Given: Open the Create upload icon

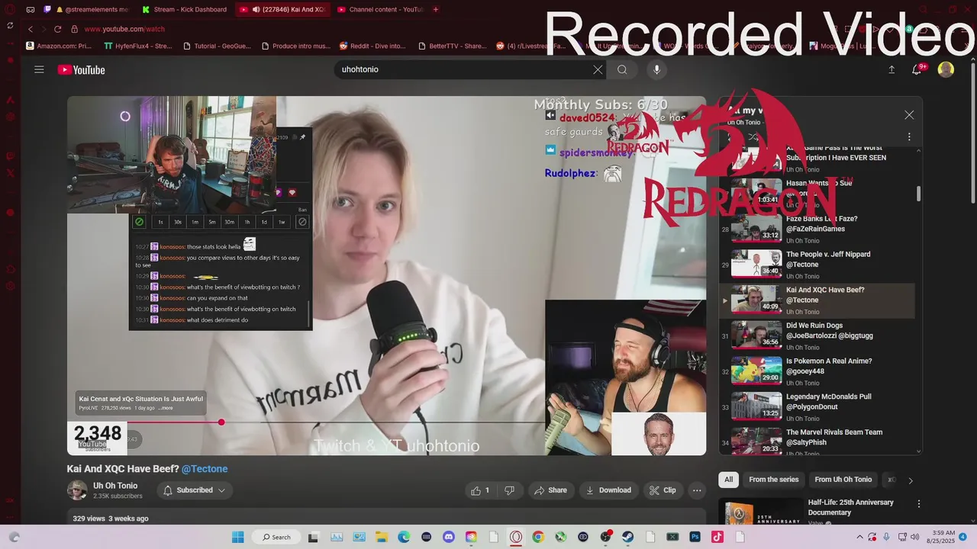Looking at the screenshot, I should pyautogui.click(x=892, y=69).
